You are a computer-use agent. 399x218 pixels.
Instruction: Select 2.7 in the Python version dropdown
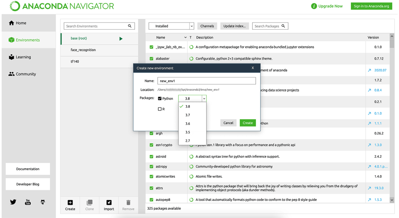188,141
